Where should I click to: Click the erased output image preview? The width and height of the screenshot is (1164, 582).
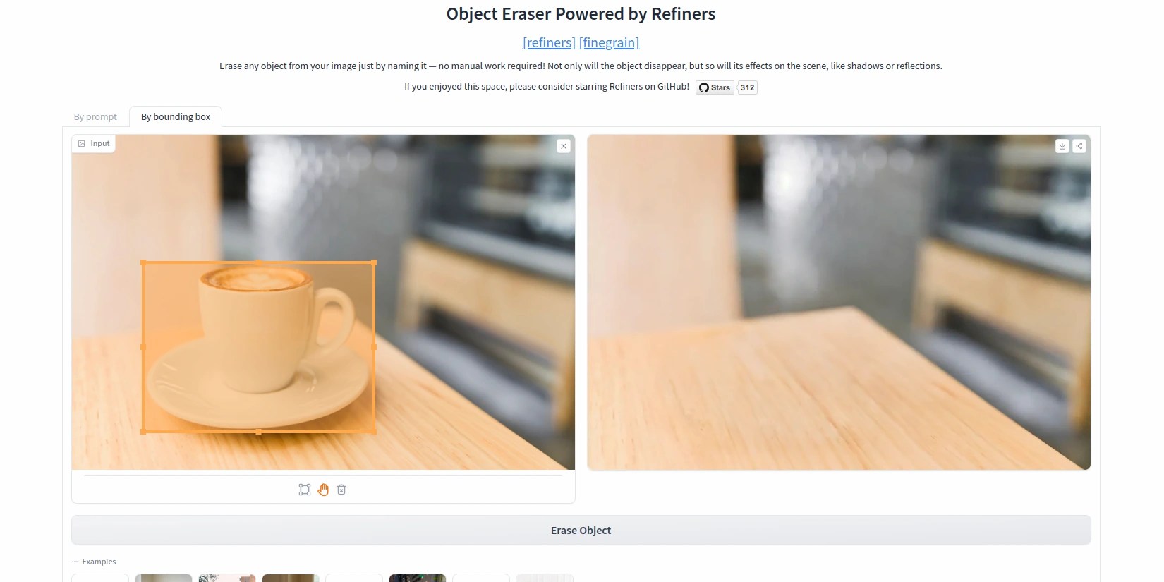839,302
